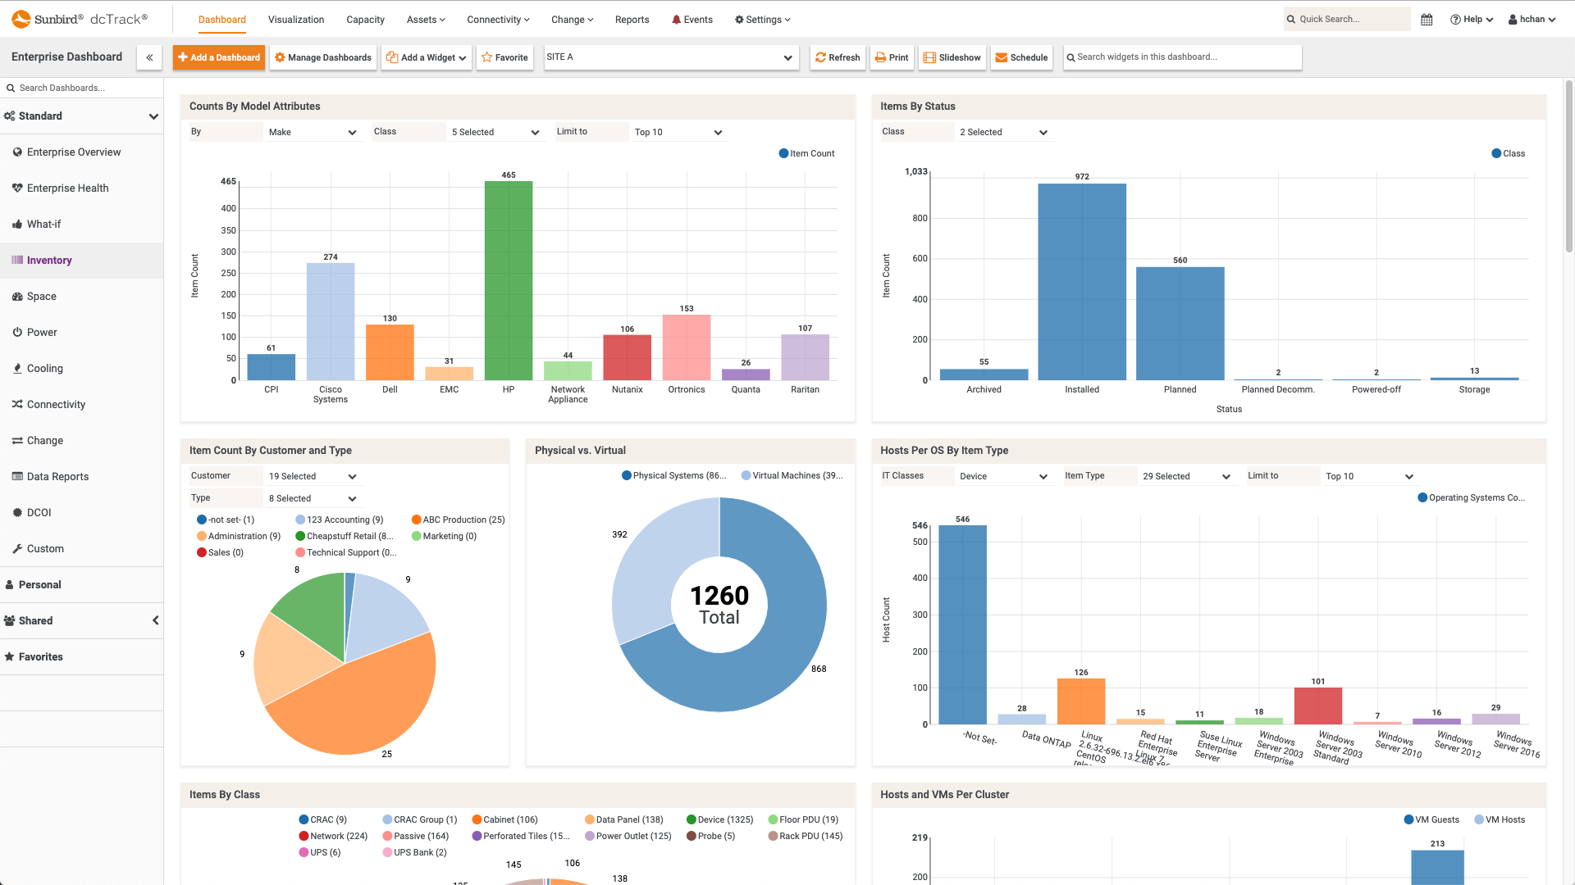Click the Schedule button on toolbar
1575x885 pixels.
(x=1022, y=57)
